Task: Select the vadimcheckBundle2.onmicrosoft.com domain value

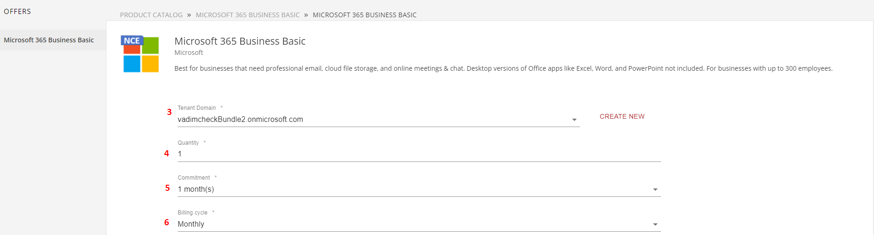Action: [240, 120]
